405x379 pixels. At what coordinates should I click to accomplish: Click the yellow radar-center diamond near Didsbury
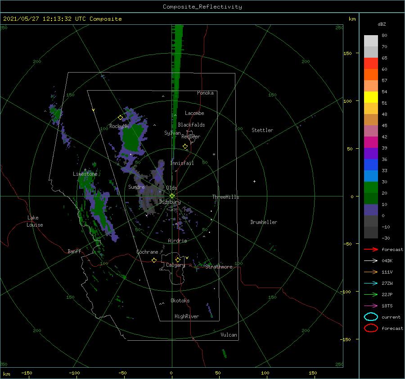click(x=172, y=196)
